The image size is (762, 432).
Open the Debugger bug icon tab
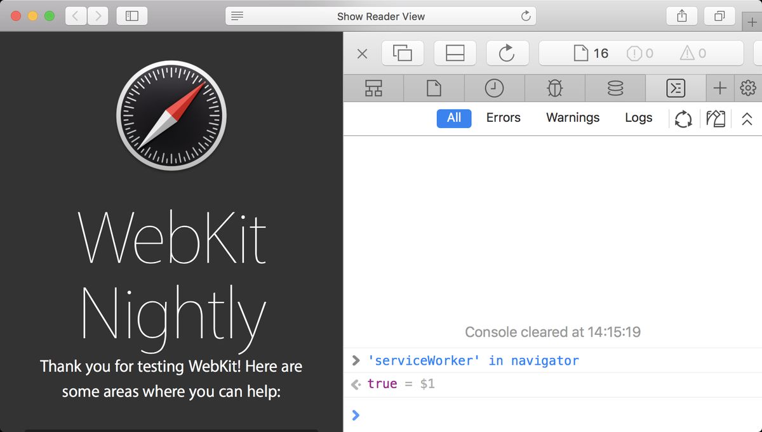(x=554, y=89)
